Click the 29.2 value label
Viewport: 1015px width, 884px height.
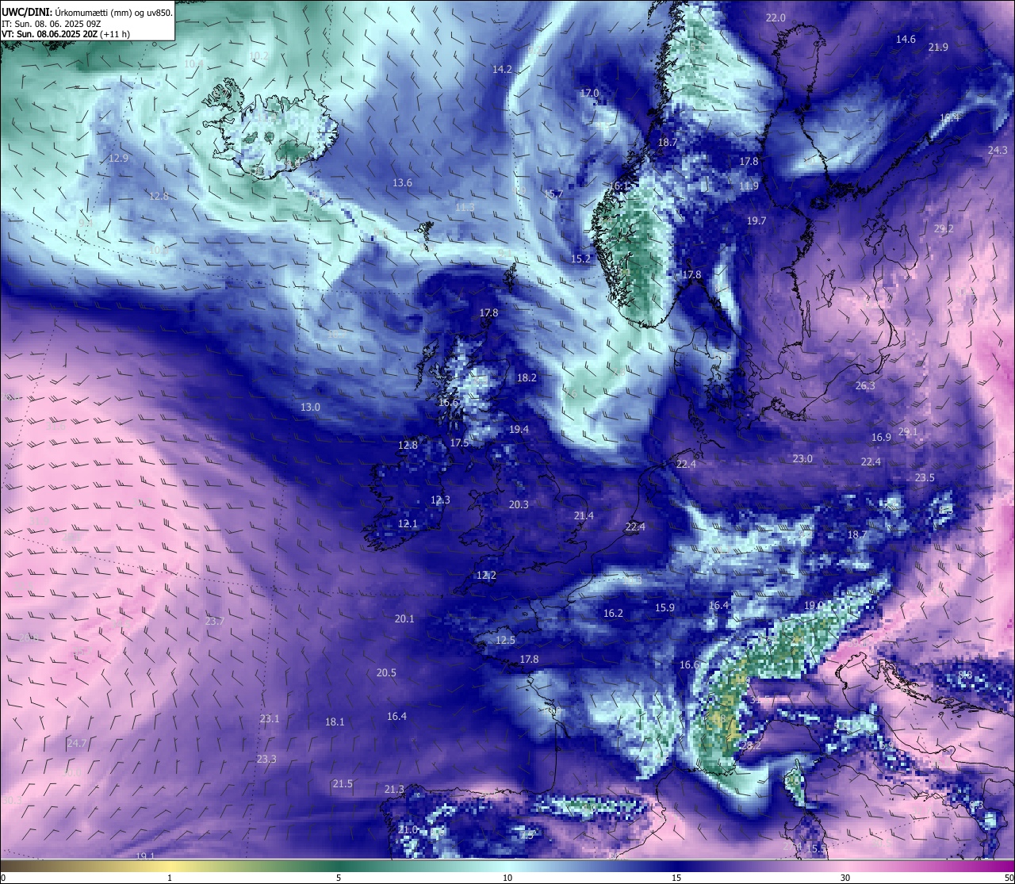(944, 228)
